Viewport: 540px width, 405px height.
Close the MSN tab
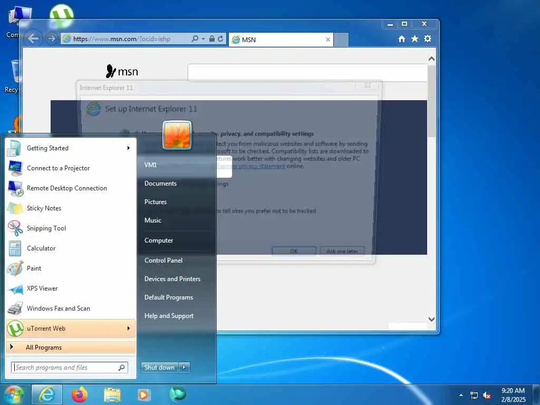click(328, 40)
